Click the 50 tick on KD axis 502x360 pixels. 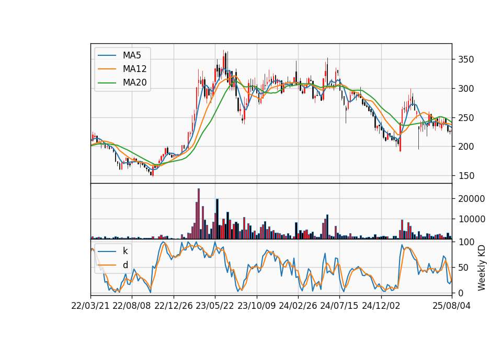click(464, 268)
